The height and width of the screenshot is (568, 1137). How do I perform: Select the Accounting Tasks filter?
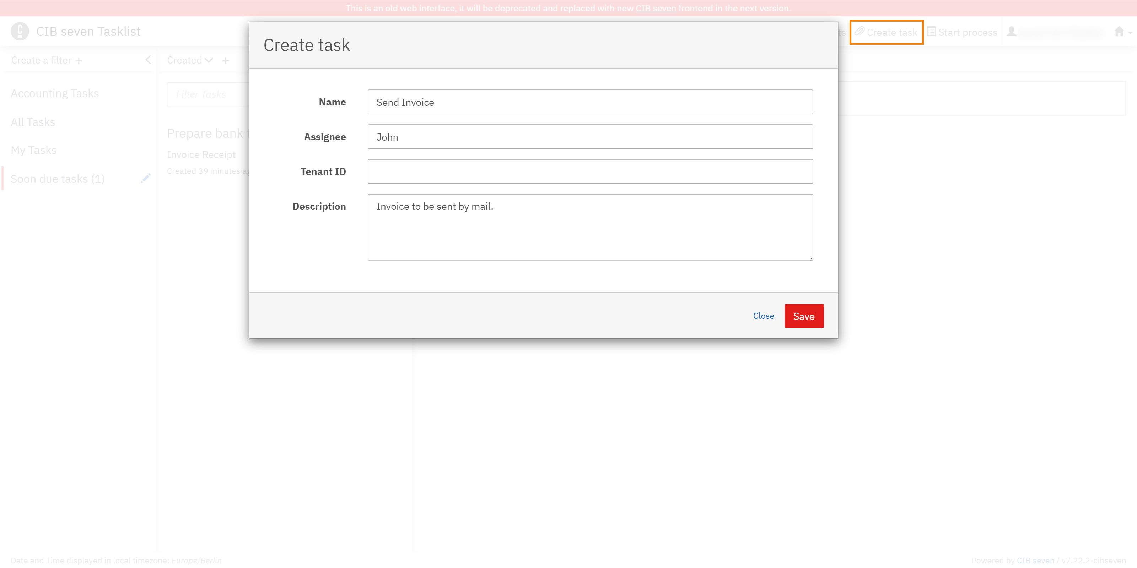55,93
